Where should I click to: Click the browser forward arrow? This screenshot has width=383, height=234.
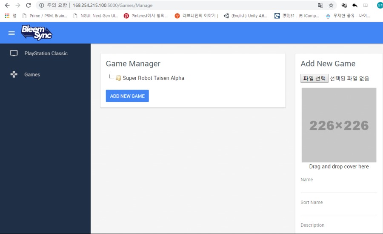(18, 5)
